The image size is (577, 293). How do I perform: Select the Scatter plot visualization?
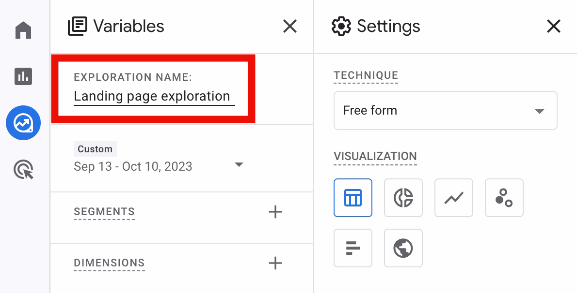coord(504,197)
